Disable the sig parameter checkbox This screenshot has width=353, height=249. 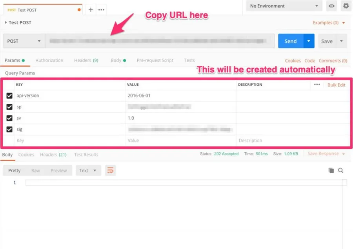tap(9, 129)
